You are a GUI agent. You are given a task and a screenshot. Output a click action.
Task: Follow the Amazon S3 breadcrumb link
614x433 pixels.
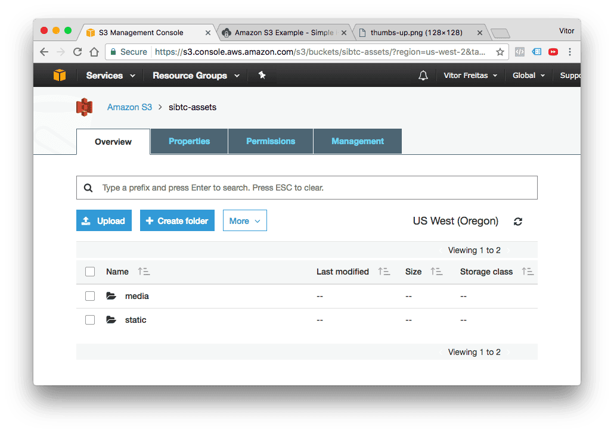click(129, 107)
